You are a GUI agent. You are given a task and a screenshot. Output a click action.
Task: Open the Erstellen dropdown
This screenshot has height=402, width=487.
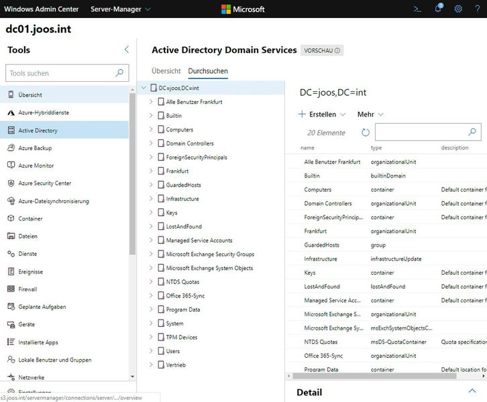[322, 114]
